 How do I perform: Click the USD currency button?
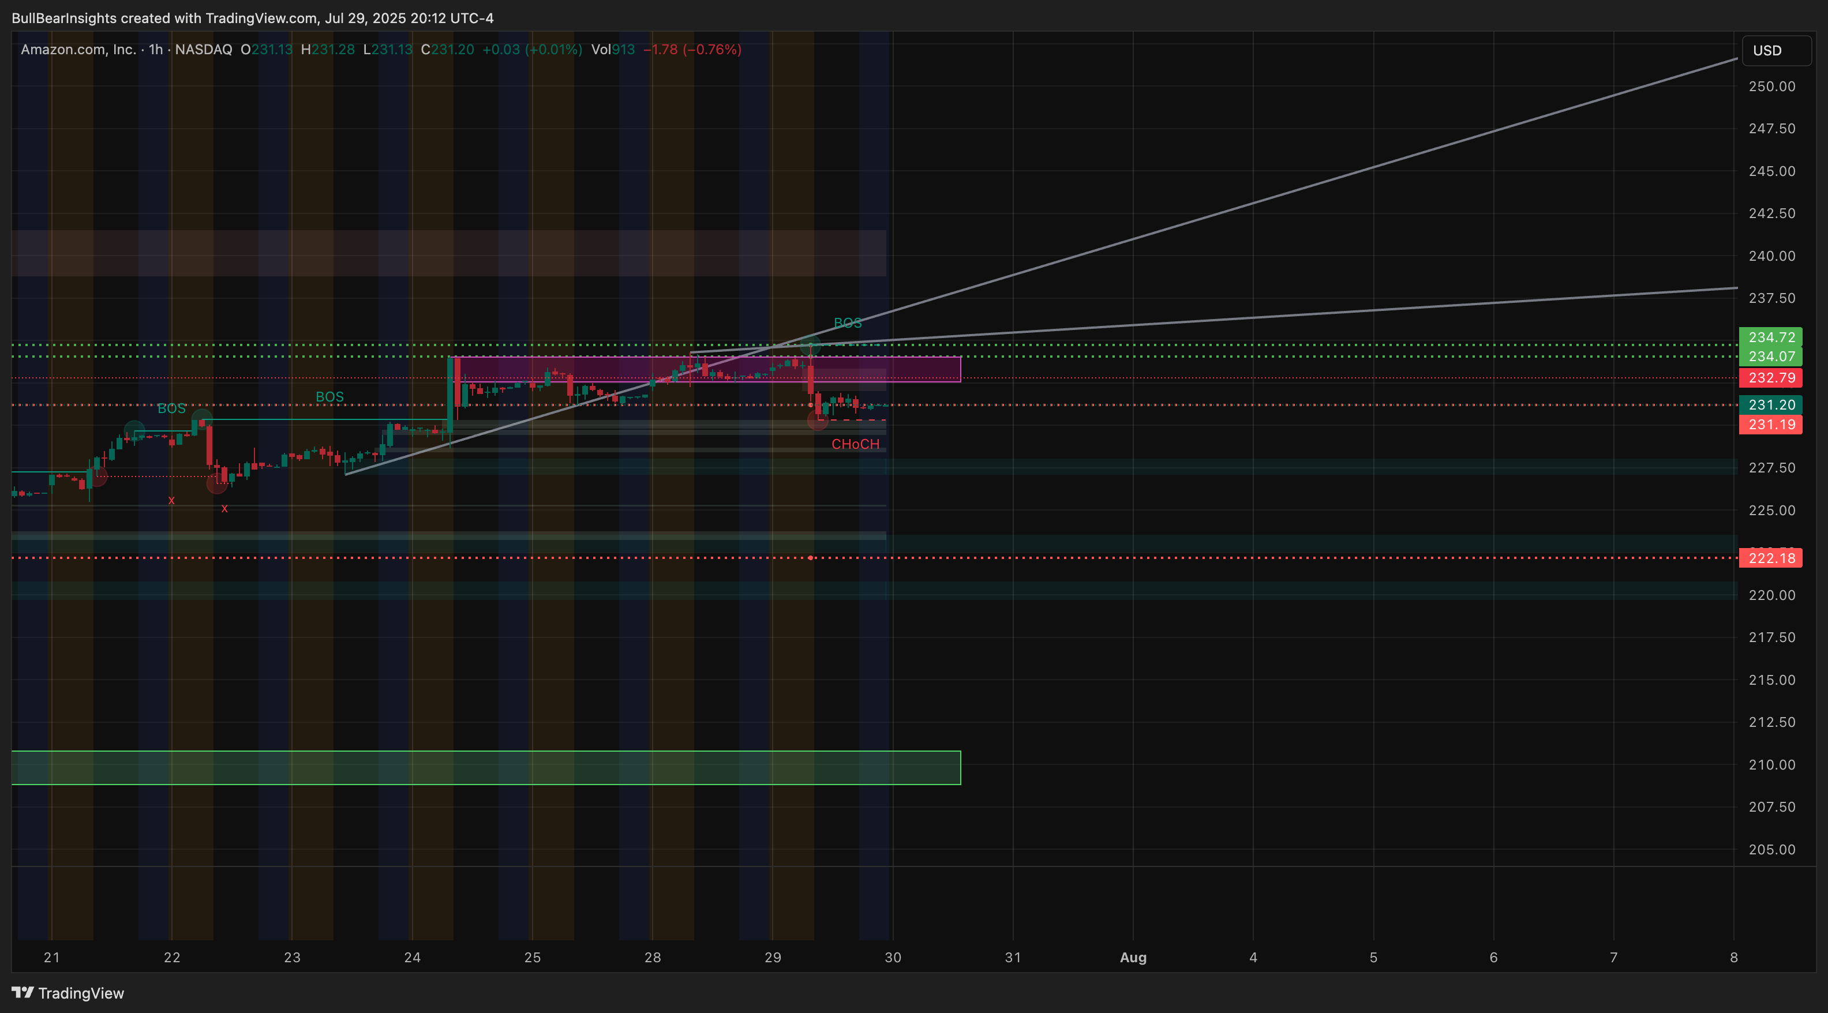tap(1776, 50)
